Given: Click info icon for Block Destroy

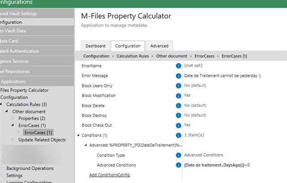Looking at the screenshot, I should [x=178, y=115].
